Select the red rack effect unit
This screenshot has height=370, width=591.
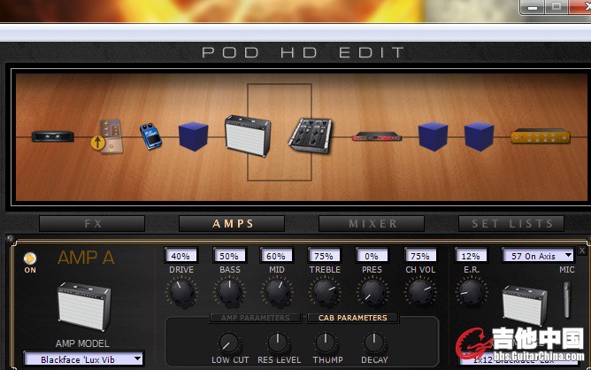377,137
